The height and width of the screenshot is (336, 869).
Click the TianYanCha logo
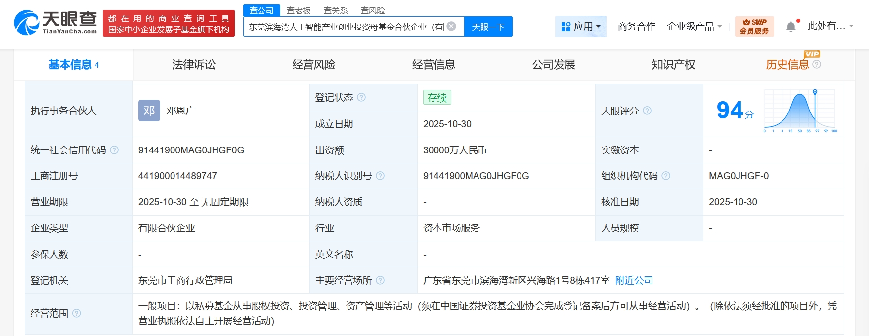pos(55,23)
